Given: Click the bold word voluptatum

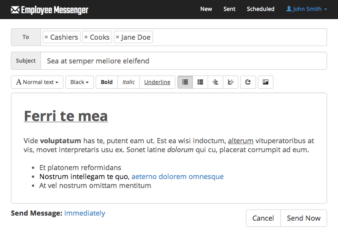Looking at the screenshot, I should [60, 141].
